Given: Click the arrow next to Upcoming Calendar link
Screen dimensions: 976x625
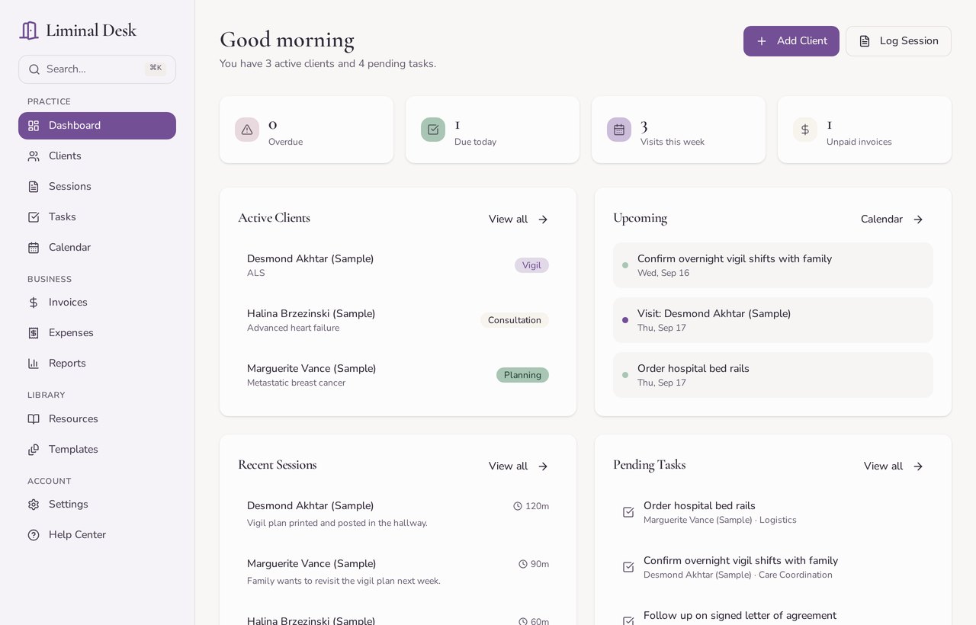Looking at the screenshot, I should (x=918, y=220).
